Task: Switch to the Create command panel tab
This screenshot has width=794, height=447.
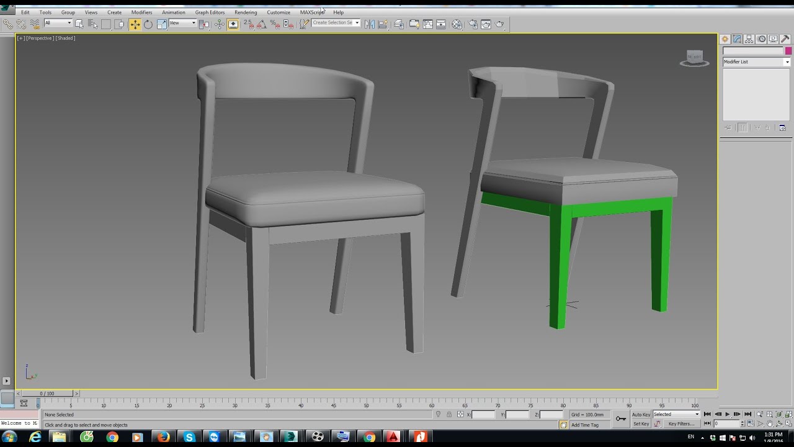Action: [725, 39]
